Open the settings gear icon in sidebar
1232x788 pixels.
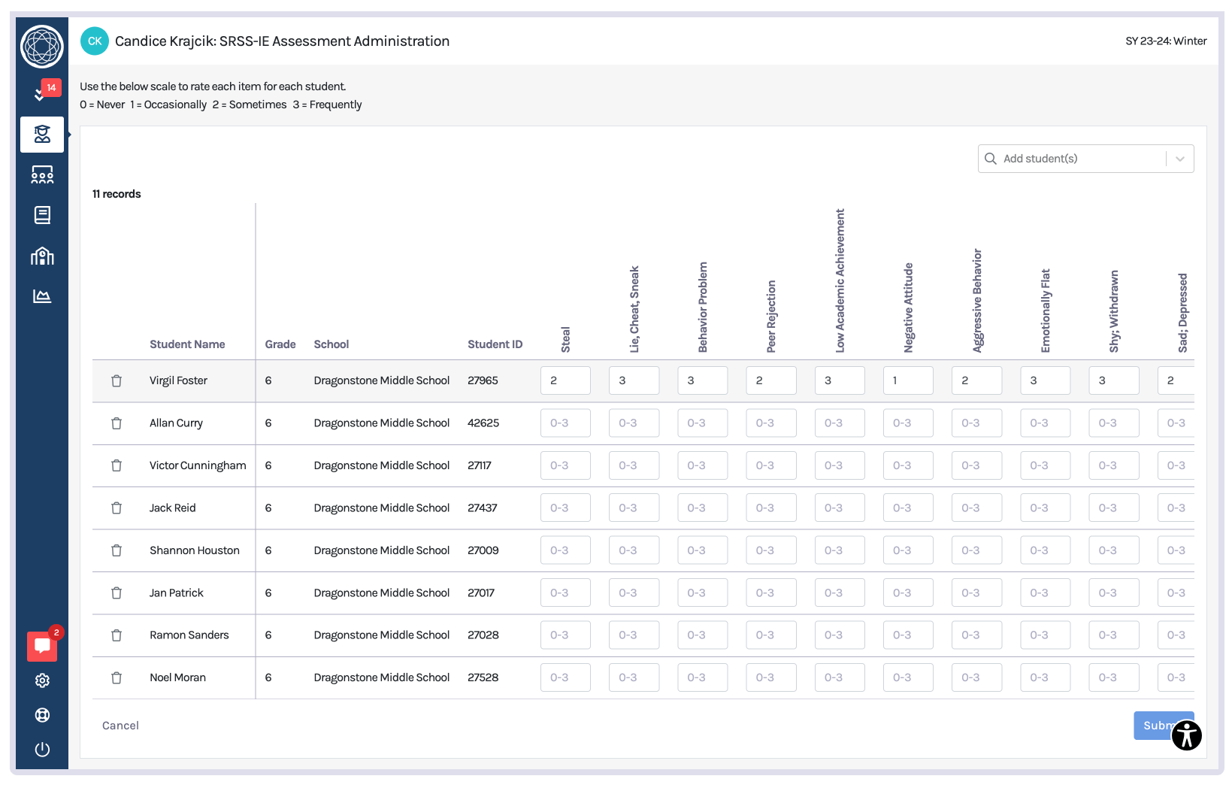(x=42, y=680)
